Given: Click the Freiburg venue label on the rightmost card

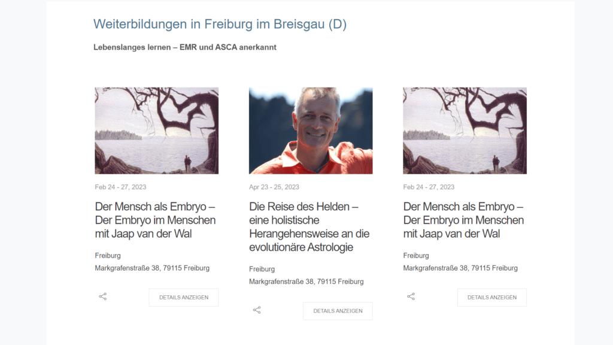Looking at the screenshot, I should tap(416, 255).
